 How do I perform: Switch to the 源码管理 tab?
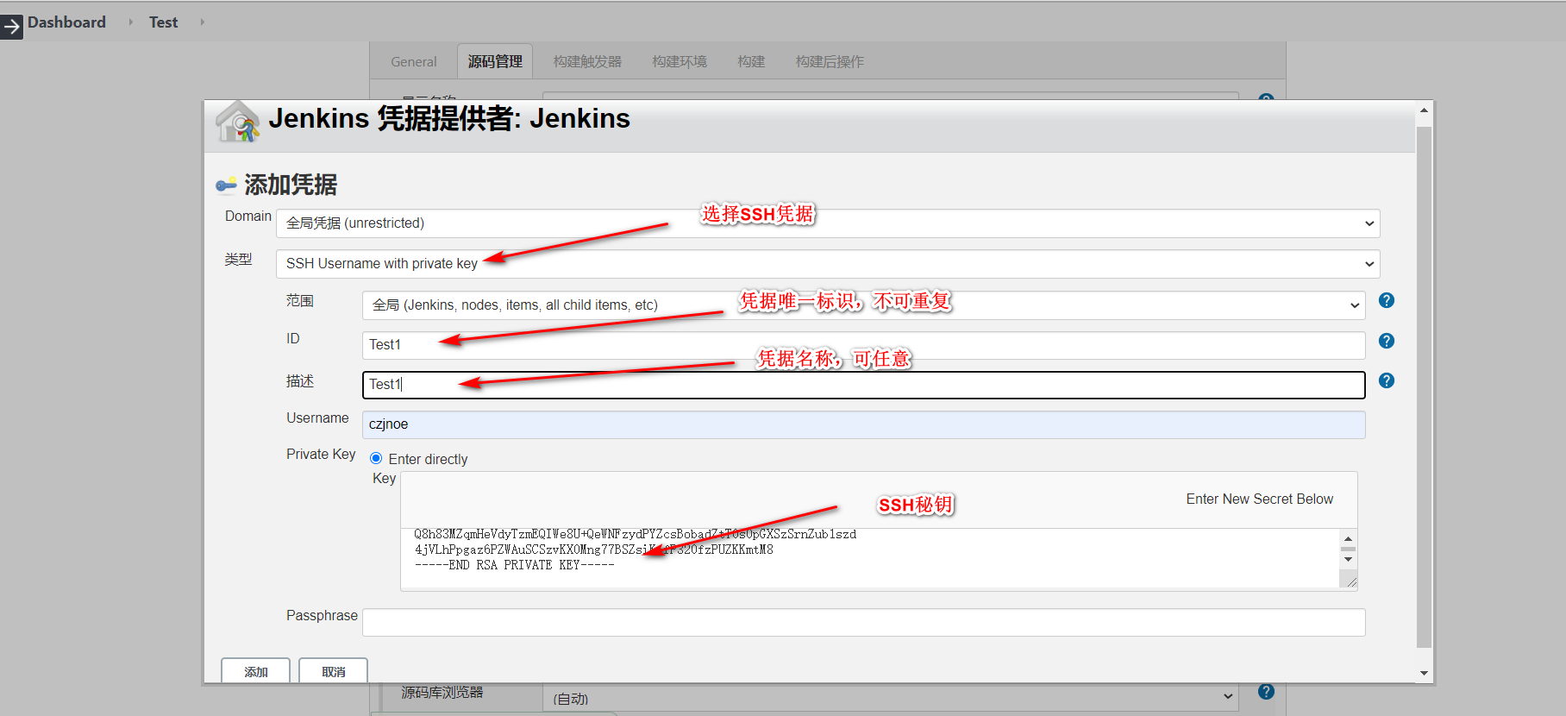(495, 61)
